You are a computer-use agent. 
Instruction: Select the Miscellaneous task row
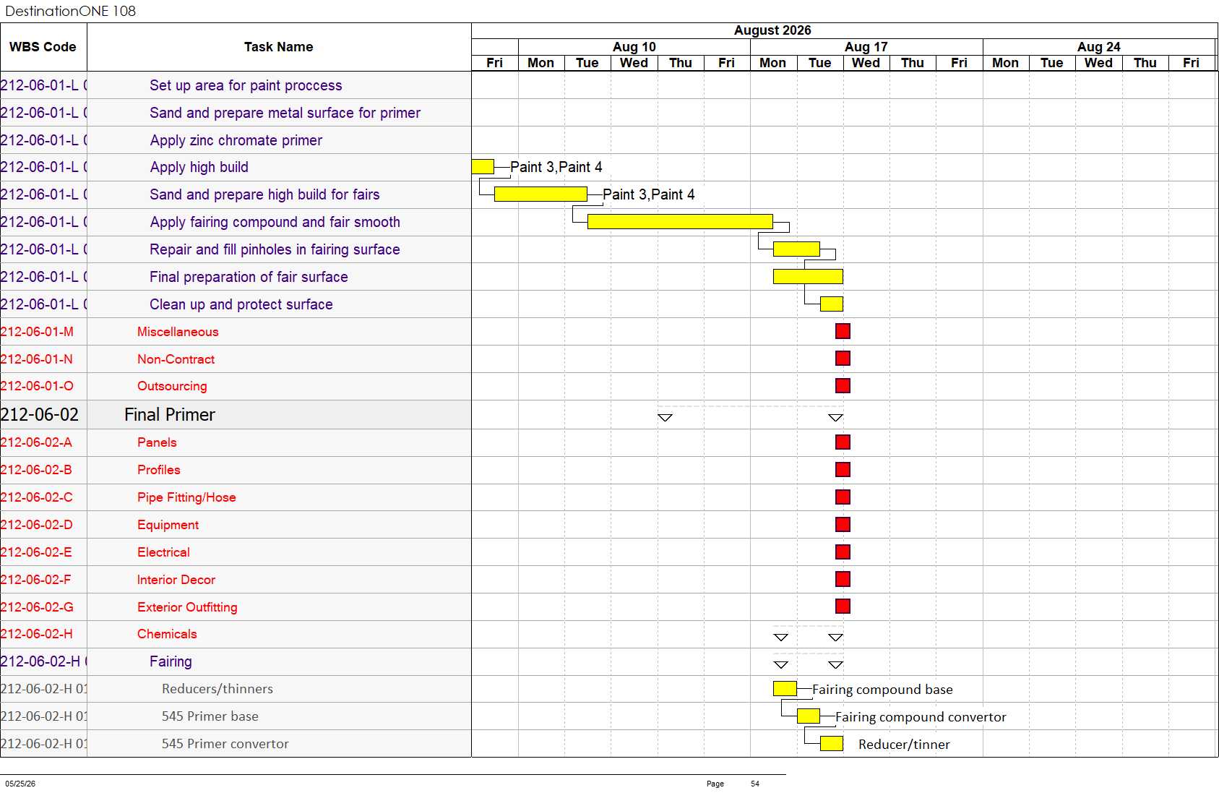pyautogui.click(x=178, y=332)
